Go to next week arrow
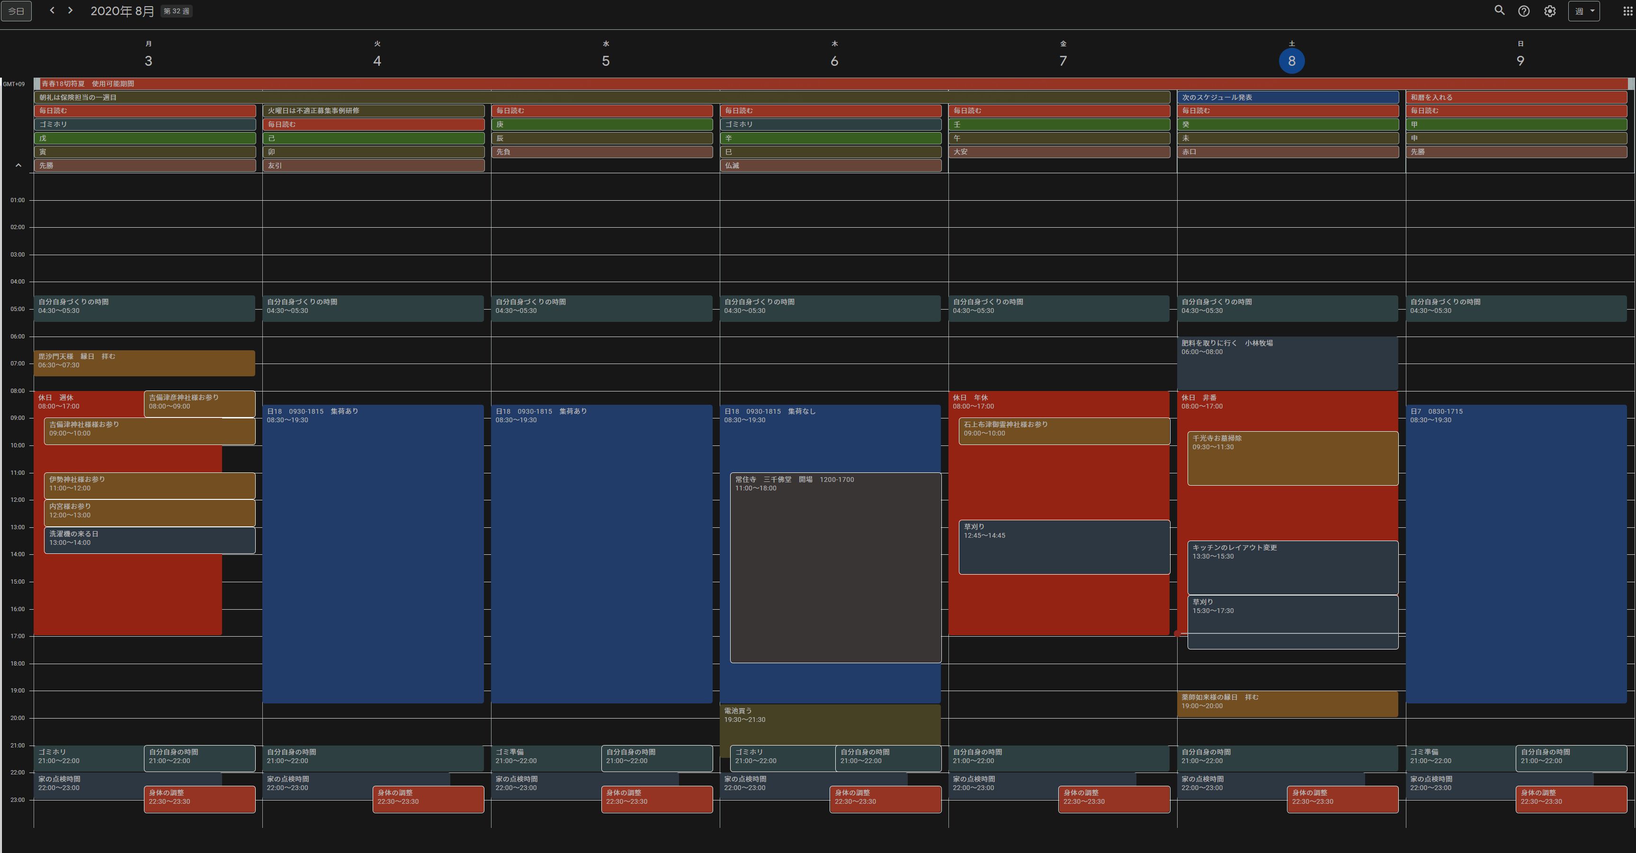This screenshot has height=853, width=1636. [71, 11]
